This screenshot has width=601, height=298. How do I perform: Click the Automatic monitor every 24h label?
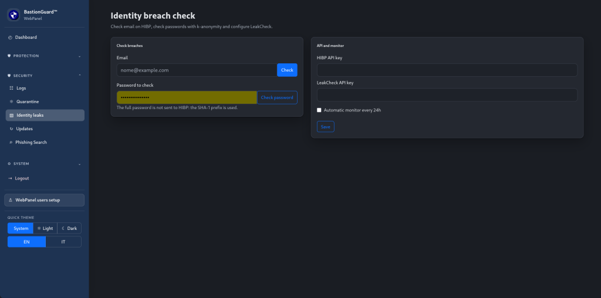click(x=352, y=110)
